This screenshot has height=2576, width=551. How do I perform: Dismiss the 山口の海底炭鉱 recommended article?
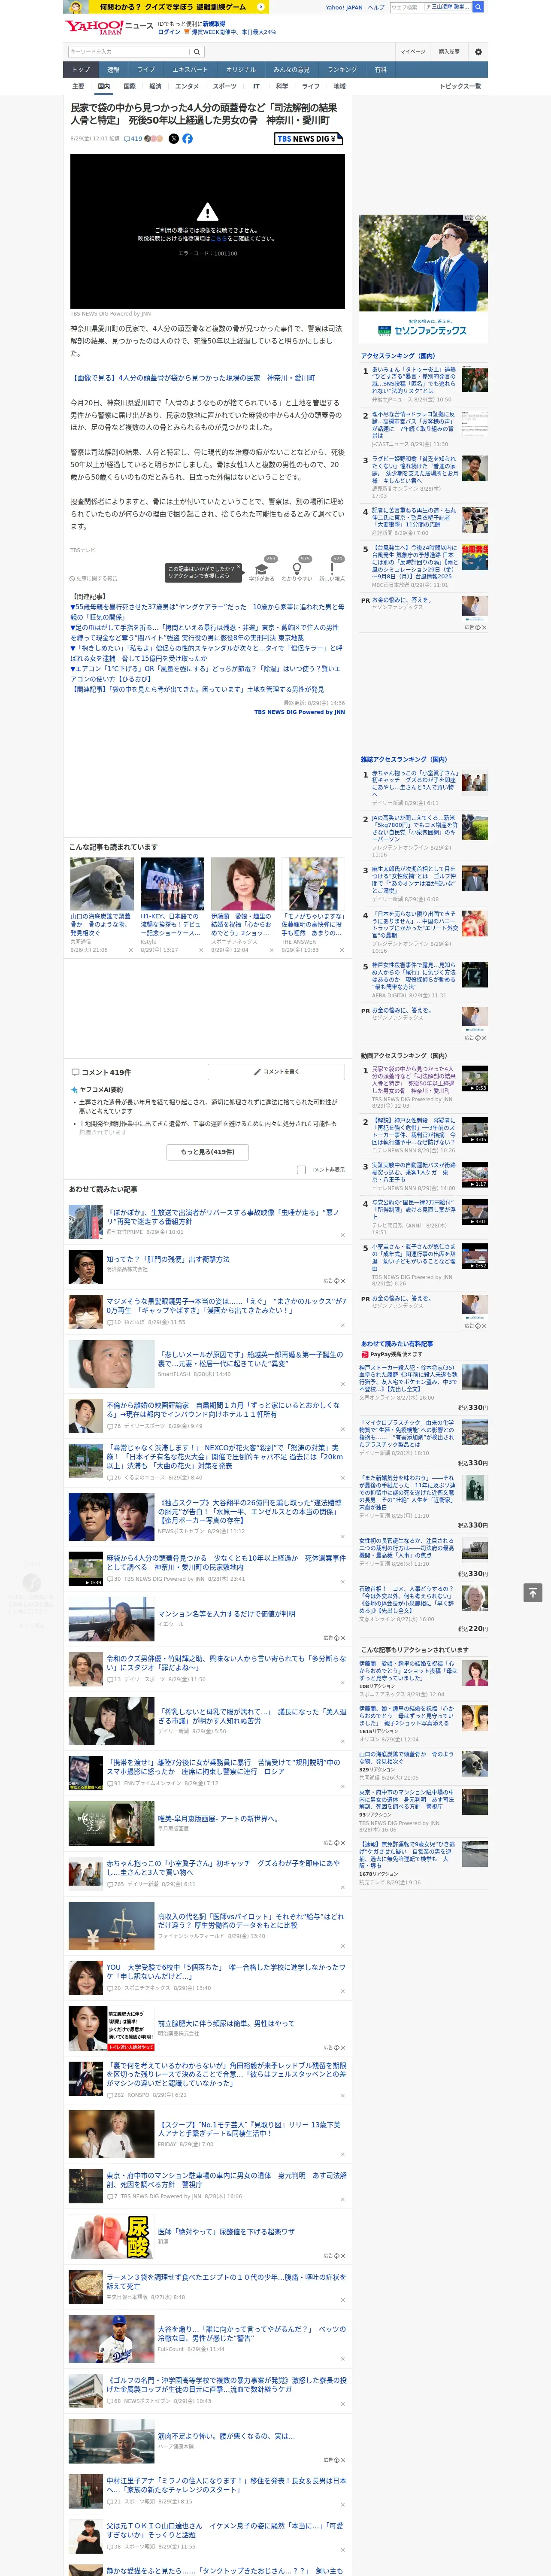(130, 950)
